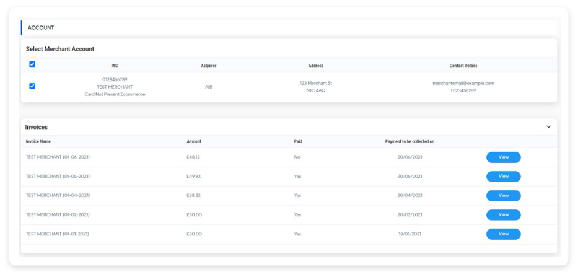The image size is (578, 277).
Task: Click invoice name TEST MERCHANT (01-01-2021)
Action: coord(58,234)
